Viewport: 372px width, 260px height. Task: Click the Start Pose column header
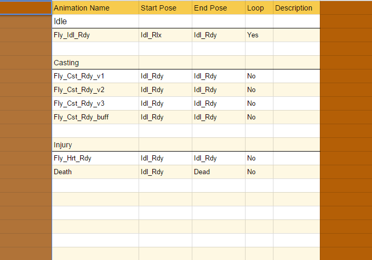165,8
